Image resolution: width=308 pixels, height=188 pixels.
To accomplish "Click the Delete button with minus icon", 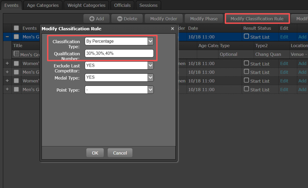I will point(127,19).
